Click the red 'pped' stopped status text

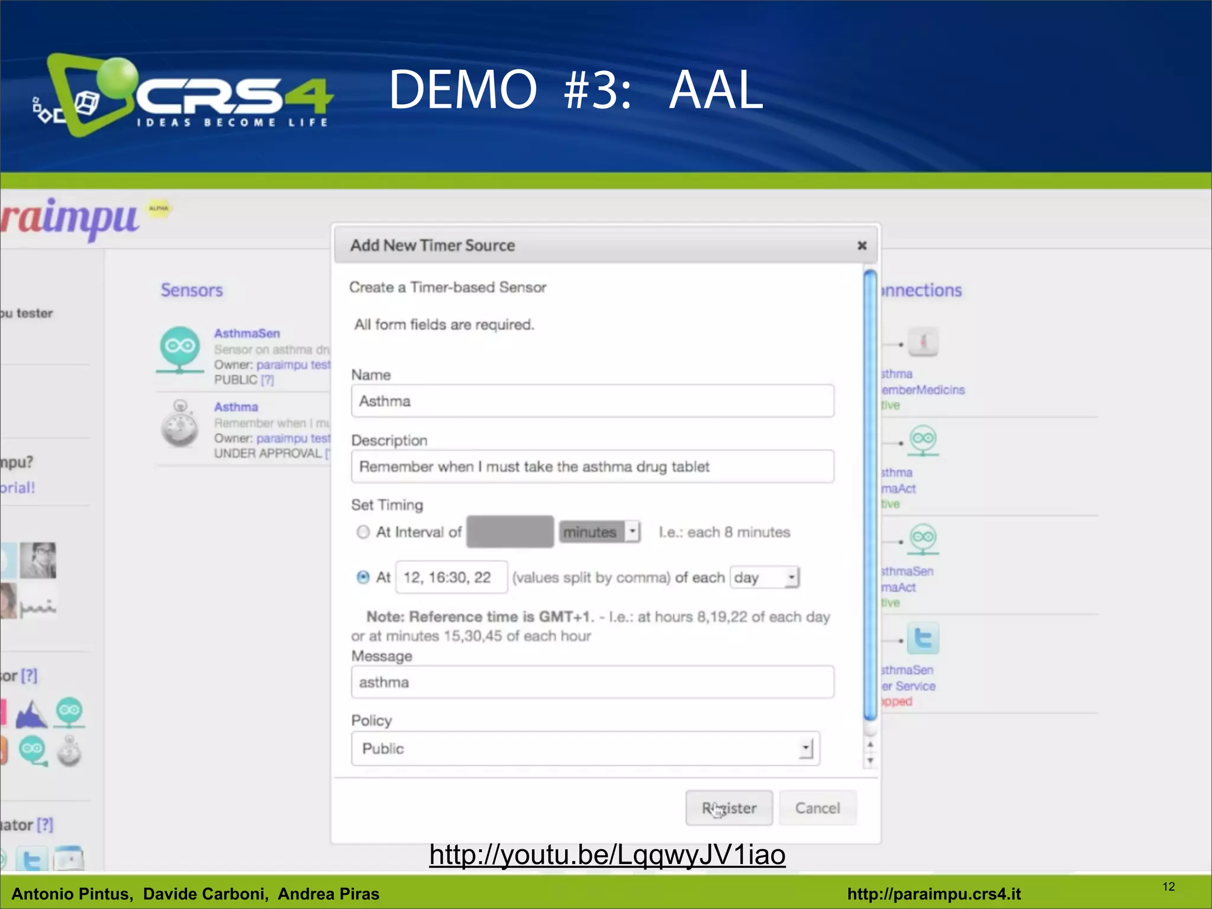click(x=897, y=701)
